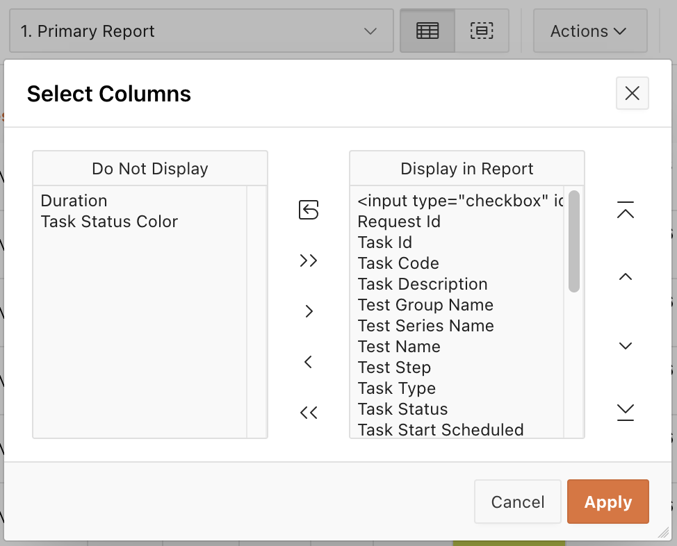Click the Remove All left double-arrow icon
677x546 pixels.
pos(309,413)
